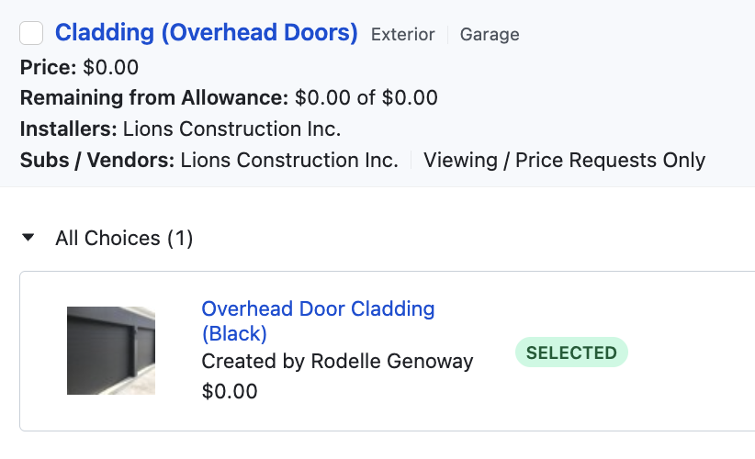Open the Overhead Door Cladding (Black) choice link

pos(318,321)
